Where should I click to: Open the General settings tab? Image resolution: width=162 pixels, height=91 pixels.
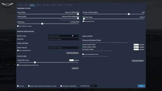pyautogui.click(x=20, y=5)
